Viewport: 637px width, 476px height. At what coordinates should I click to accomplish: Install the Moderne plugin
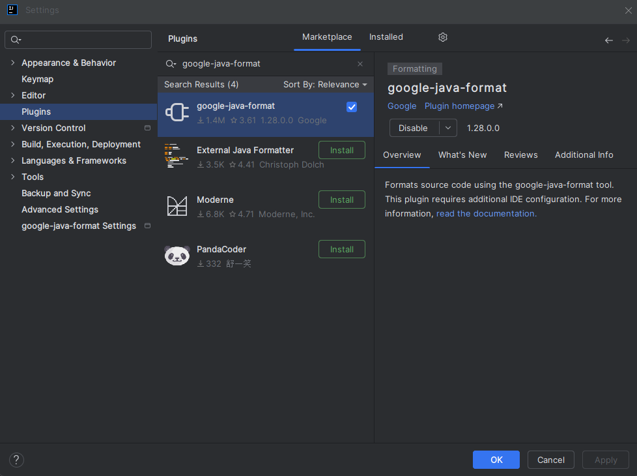click(342, 200)
